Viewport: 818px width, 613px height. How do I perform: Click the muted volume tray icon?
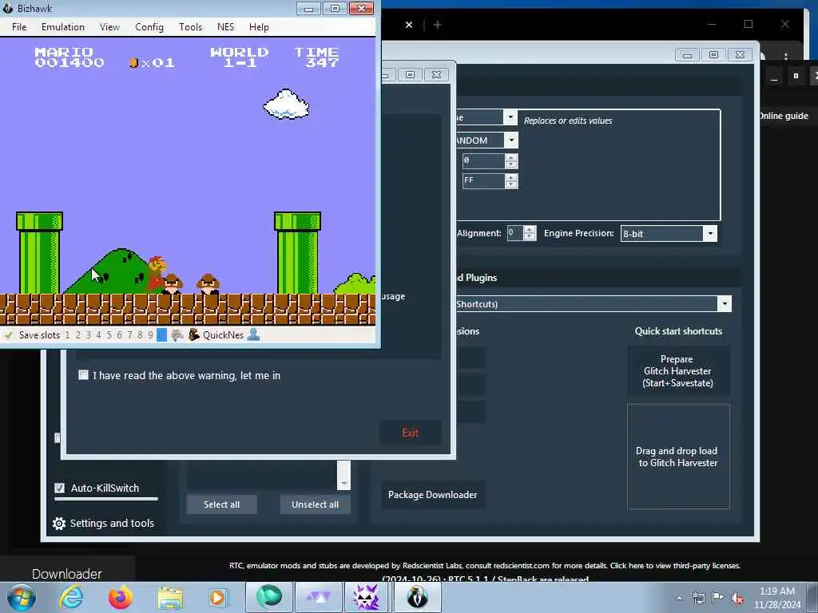point(737,599)
